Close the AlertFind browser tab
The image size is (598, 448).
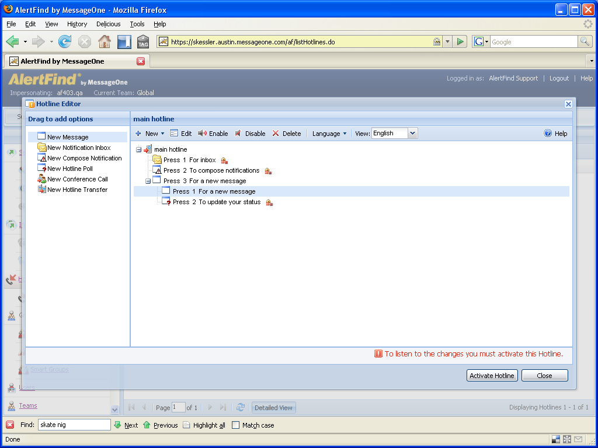click(141, 61)
